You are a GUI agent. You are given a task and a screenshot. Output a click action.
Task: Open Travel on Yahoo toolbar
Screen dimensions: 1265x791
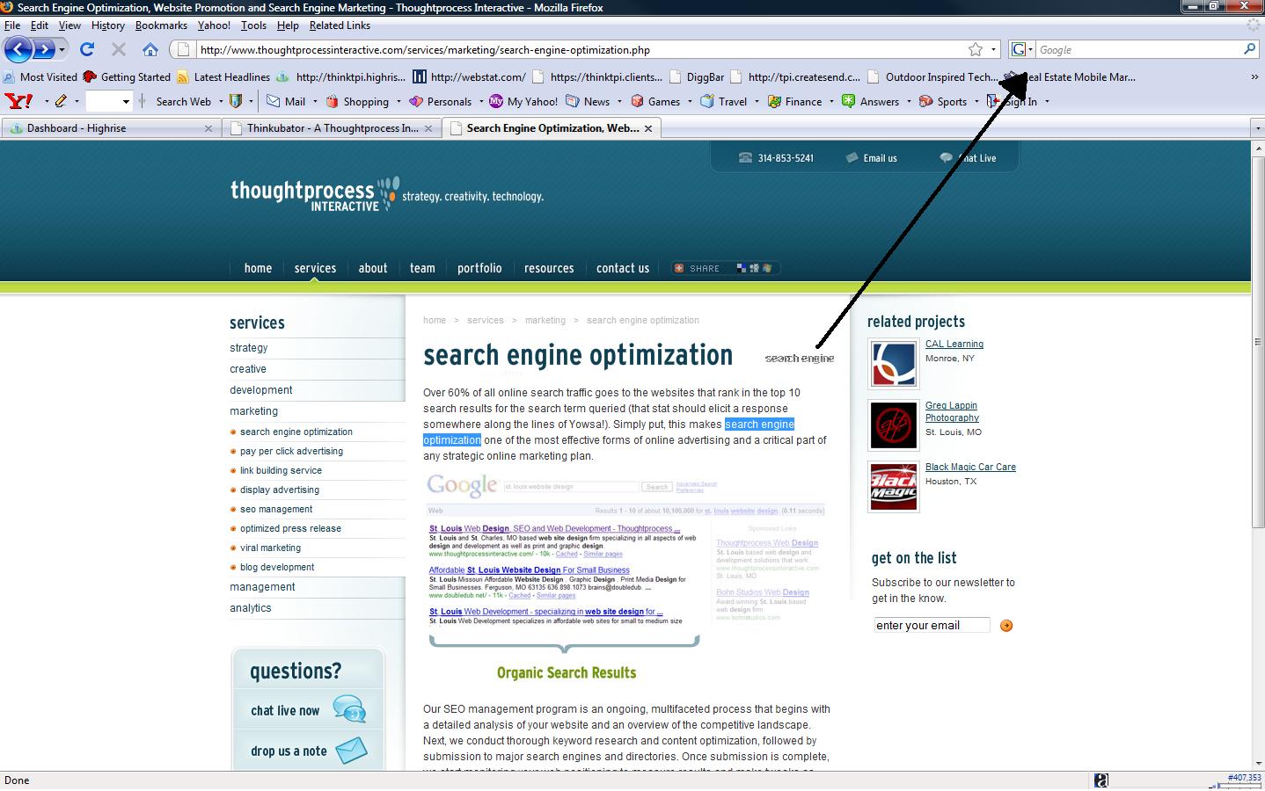(x=724, y=101)
